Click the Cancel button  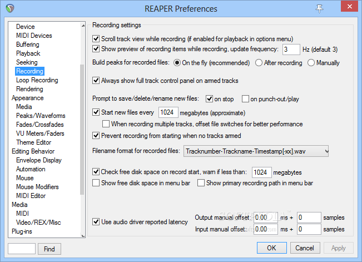[x=305, y=248]
